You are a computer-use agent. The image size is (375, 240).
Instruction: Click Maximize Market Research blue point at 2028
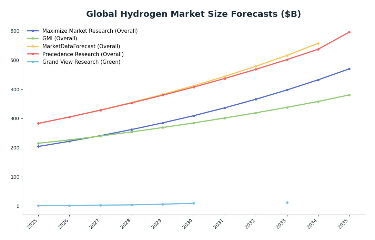coord(132,129)
